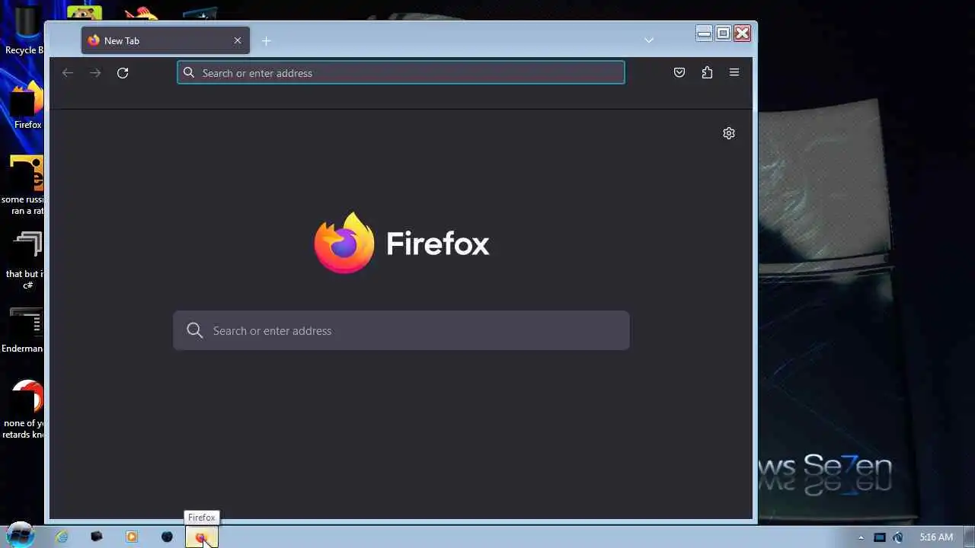Image resolution: width=975 pixels, height=548 pixels.
Task: Go back using the back arrow
Action: (x=68, y=73)
